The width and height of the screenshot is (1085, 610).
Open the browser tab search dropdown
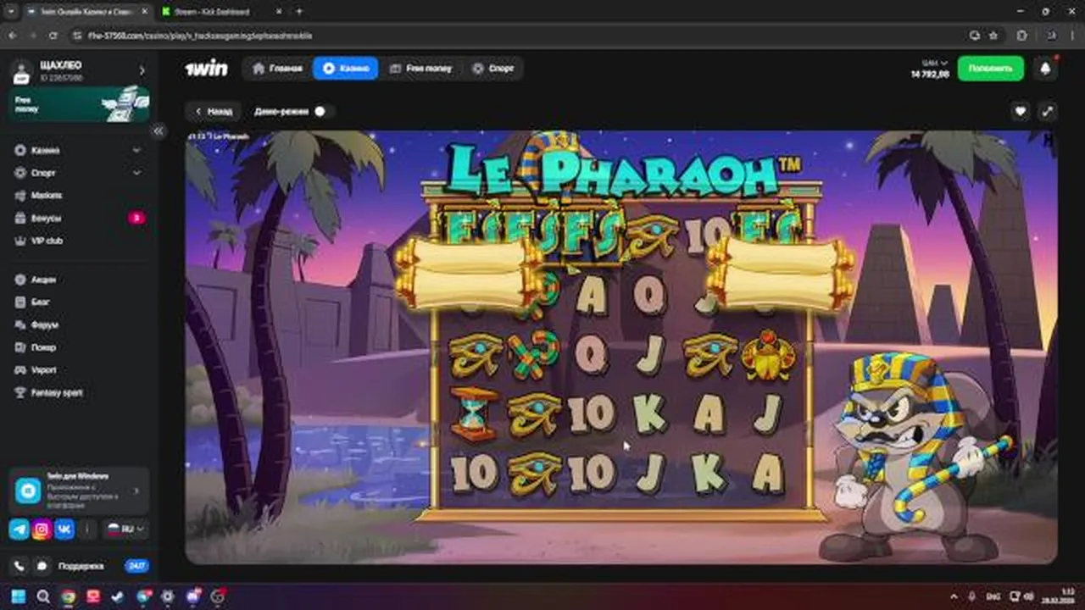coord(9,12)
